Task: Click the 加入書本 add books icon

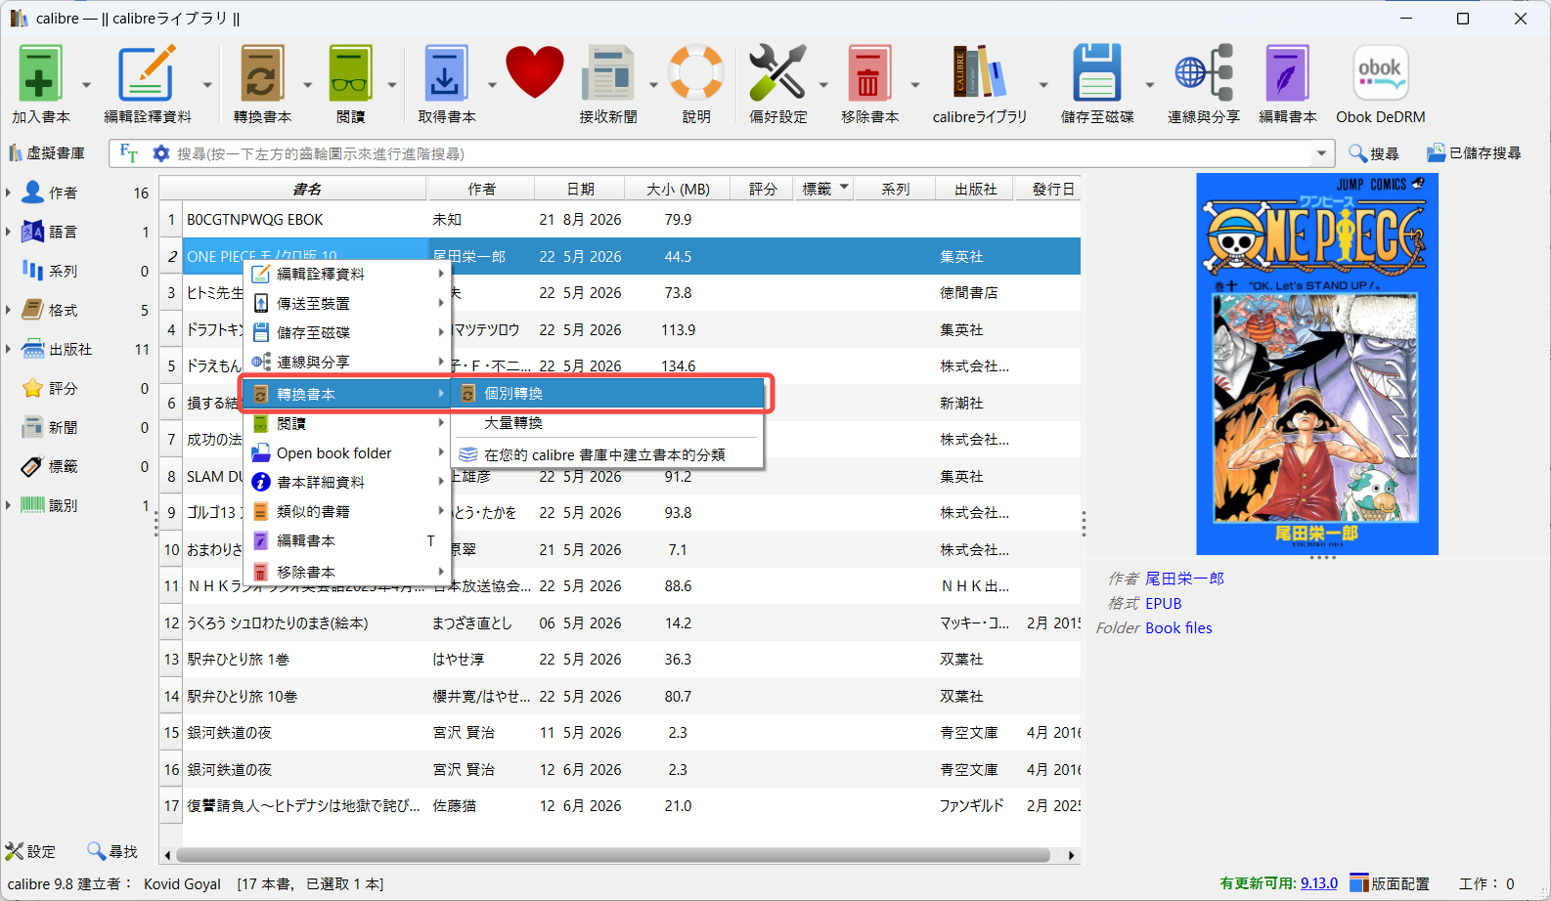Action: 40,74
